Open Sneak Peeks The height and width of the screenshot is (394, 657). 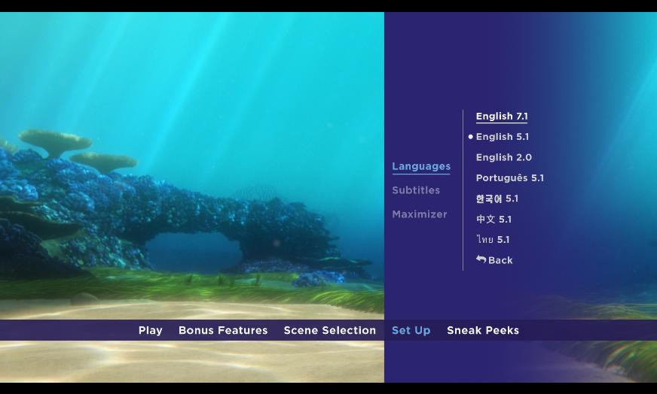(x=483, y=330)
